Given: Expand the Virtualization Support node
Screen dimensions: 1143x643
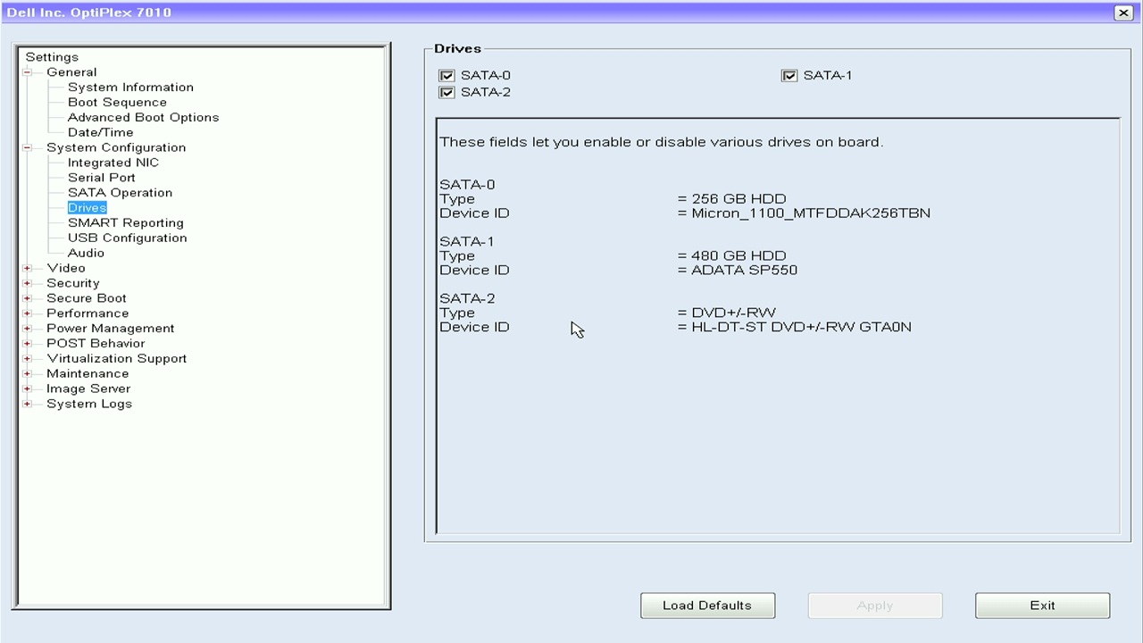Looking at the screenshot, I should coord(27,359).
